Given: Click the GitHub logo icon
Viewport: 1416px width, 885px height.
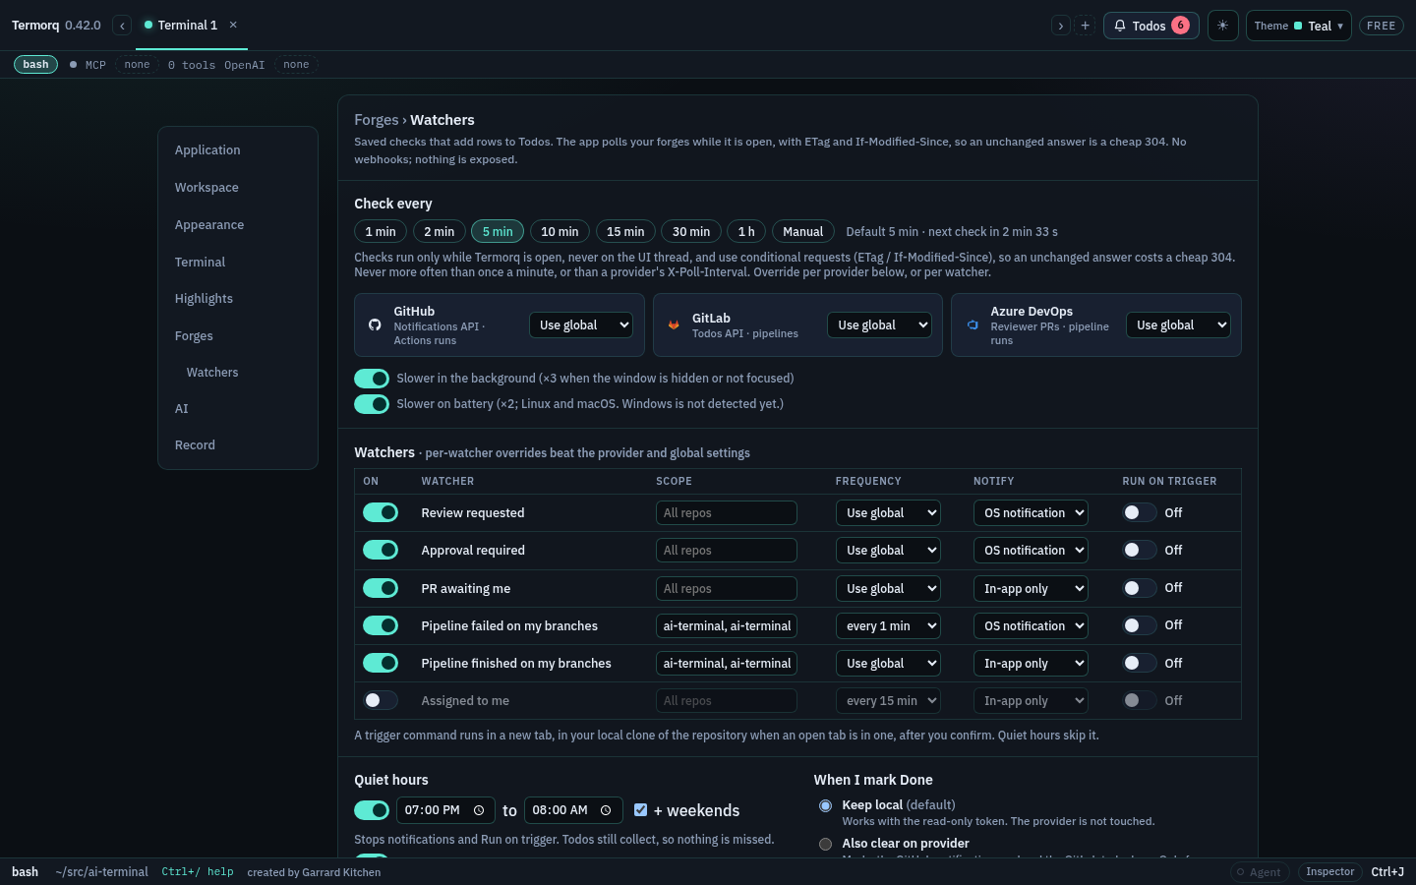Looking at the screenshot, I should tap(375, 324).
